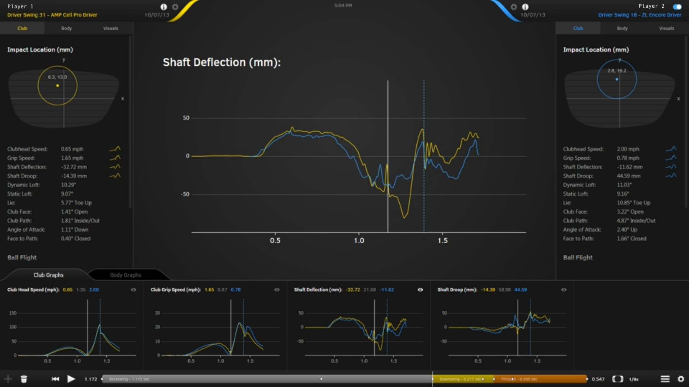Viewport: 689px width, 387px height.
Task: Open Player 1 settings gear
Action: click(x=175, y=7)
